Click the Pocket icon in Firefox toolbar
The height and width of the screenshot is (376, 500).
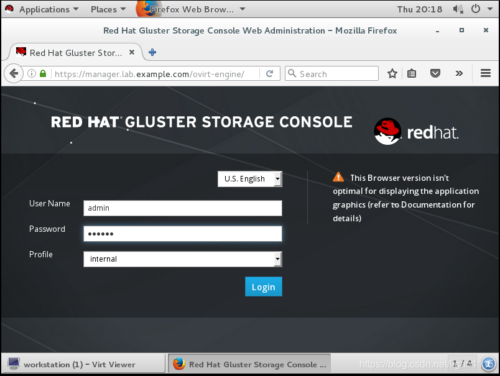(435, 73)
